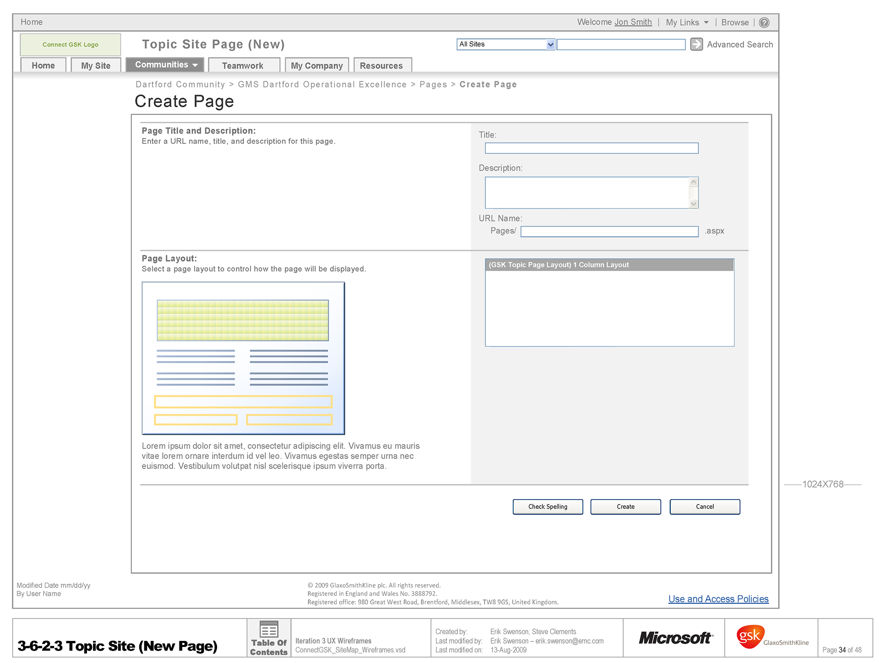
Task: Switch to the Teamwork tab
Action: click(x=243, y=66)
